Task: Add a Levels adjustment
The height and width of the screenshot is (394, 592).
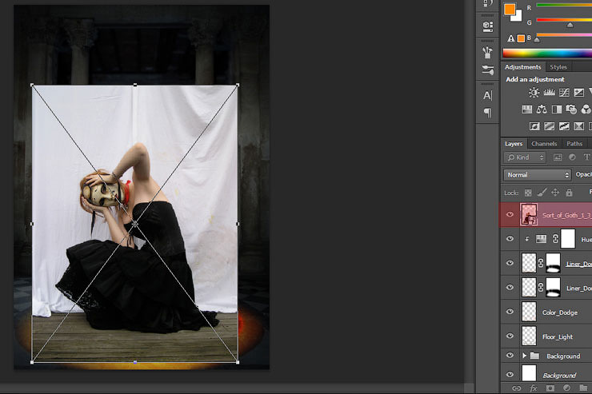Action: click(x=549, y=94)
